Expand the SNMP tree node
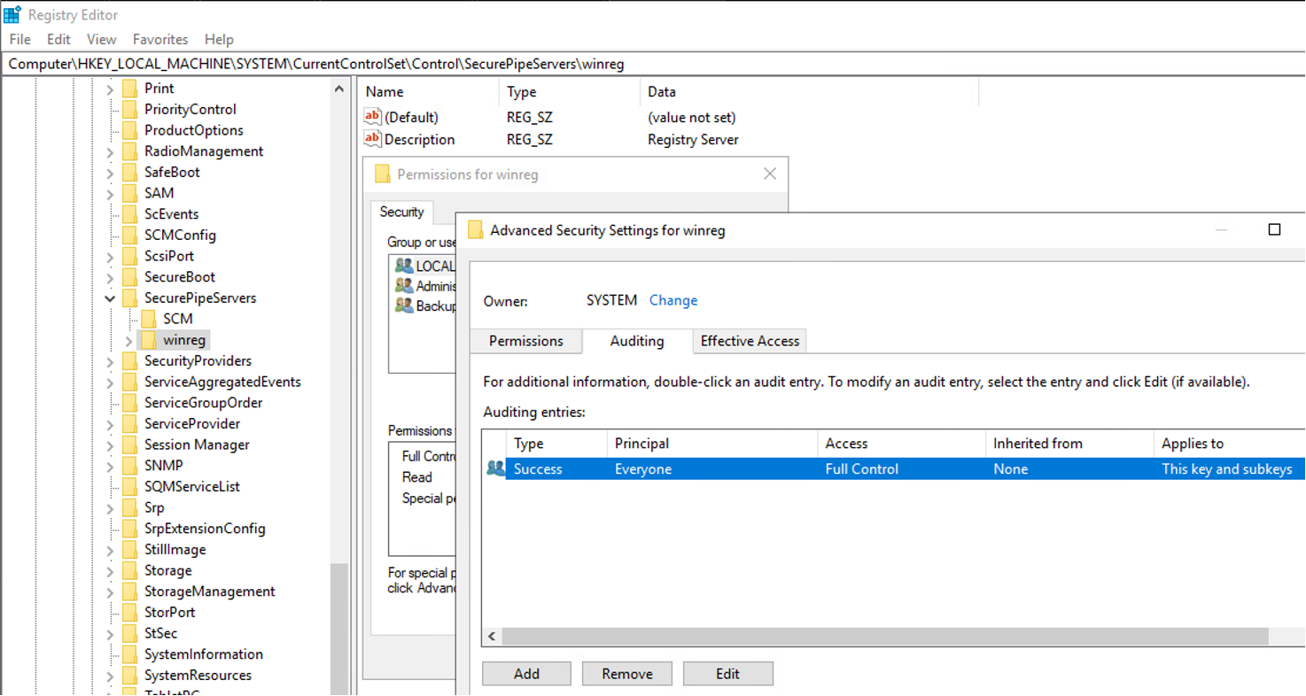The width and height of the screenshot is (1306, 696). pos(110,466)
